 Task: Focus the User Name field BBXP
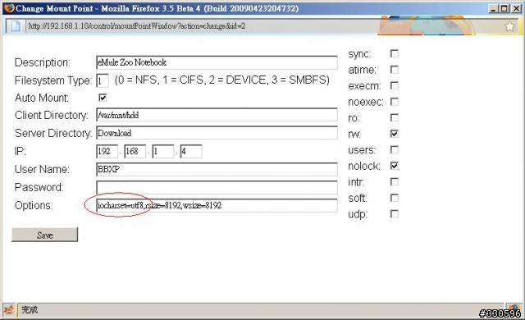(217, 169)
